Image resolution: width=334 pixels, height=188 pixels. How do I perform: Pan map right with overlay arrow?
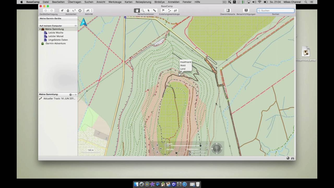(x=161, y=149)
